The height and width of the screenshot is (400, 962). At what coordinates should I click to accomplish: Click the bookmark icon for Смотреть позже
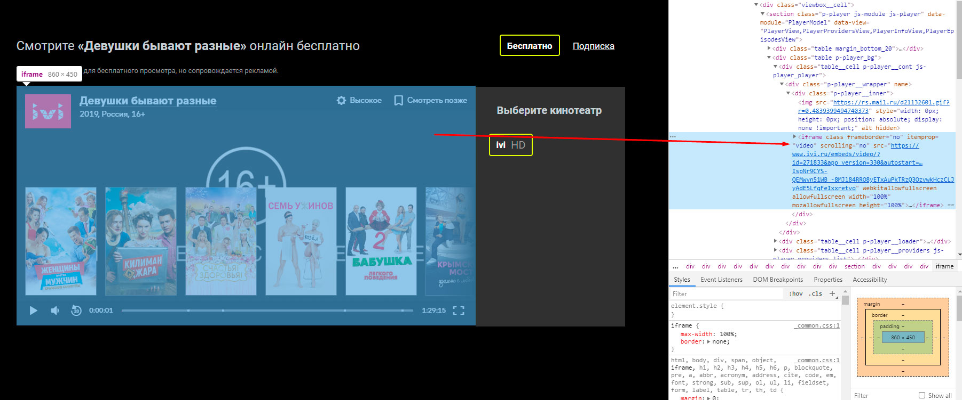coord(398,100)
